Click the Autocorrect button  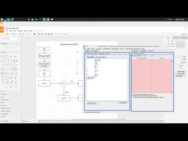click(x=92, y=103)
